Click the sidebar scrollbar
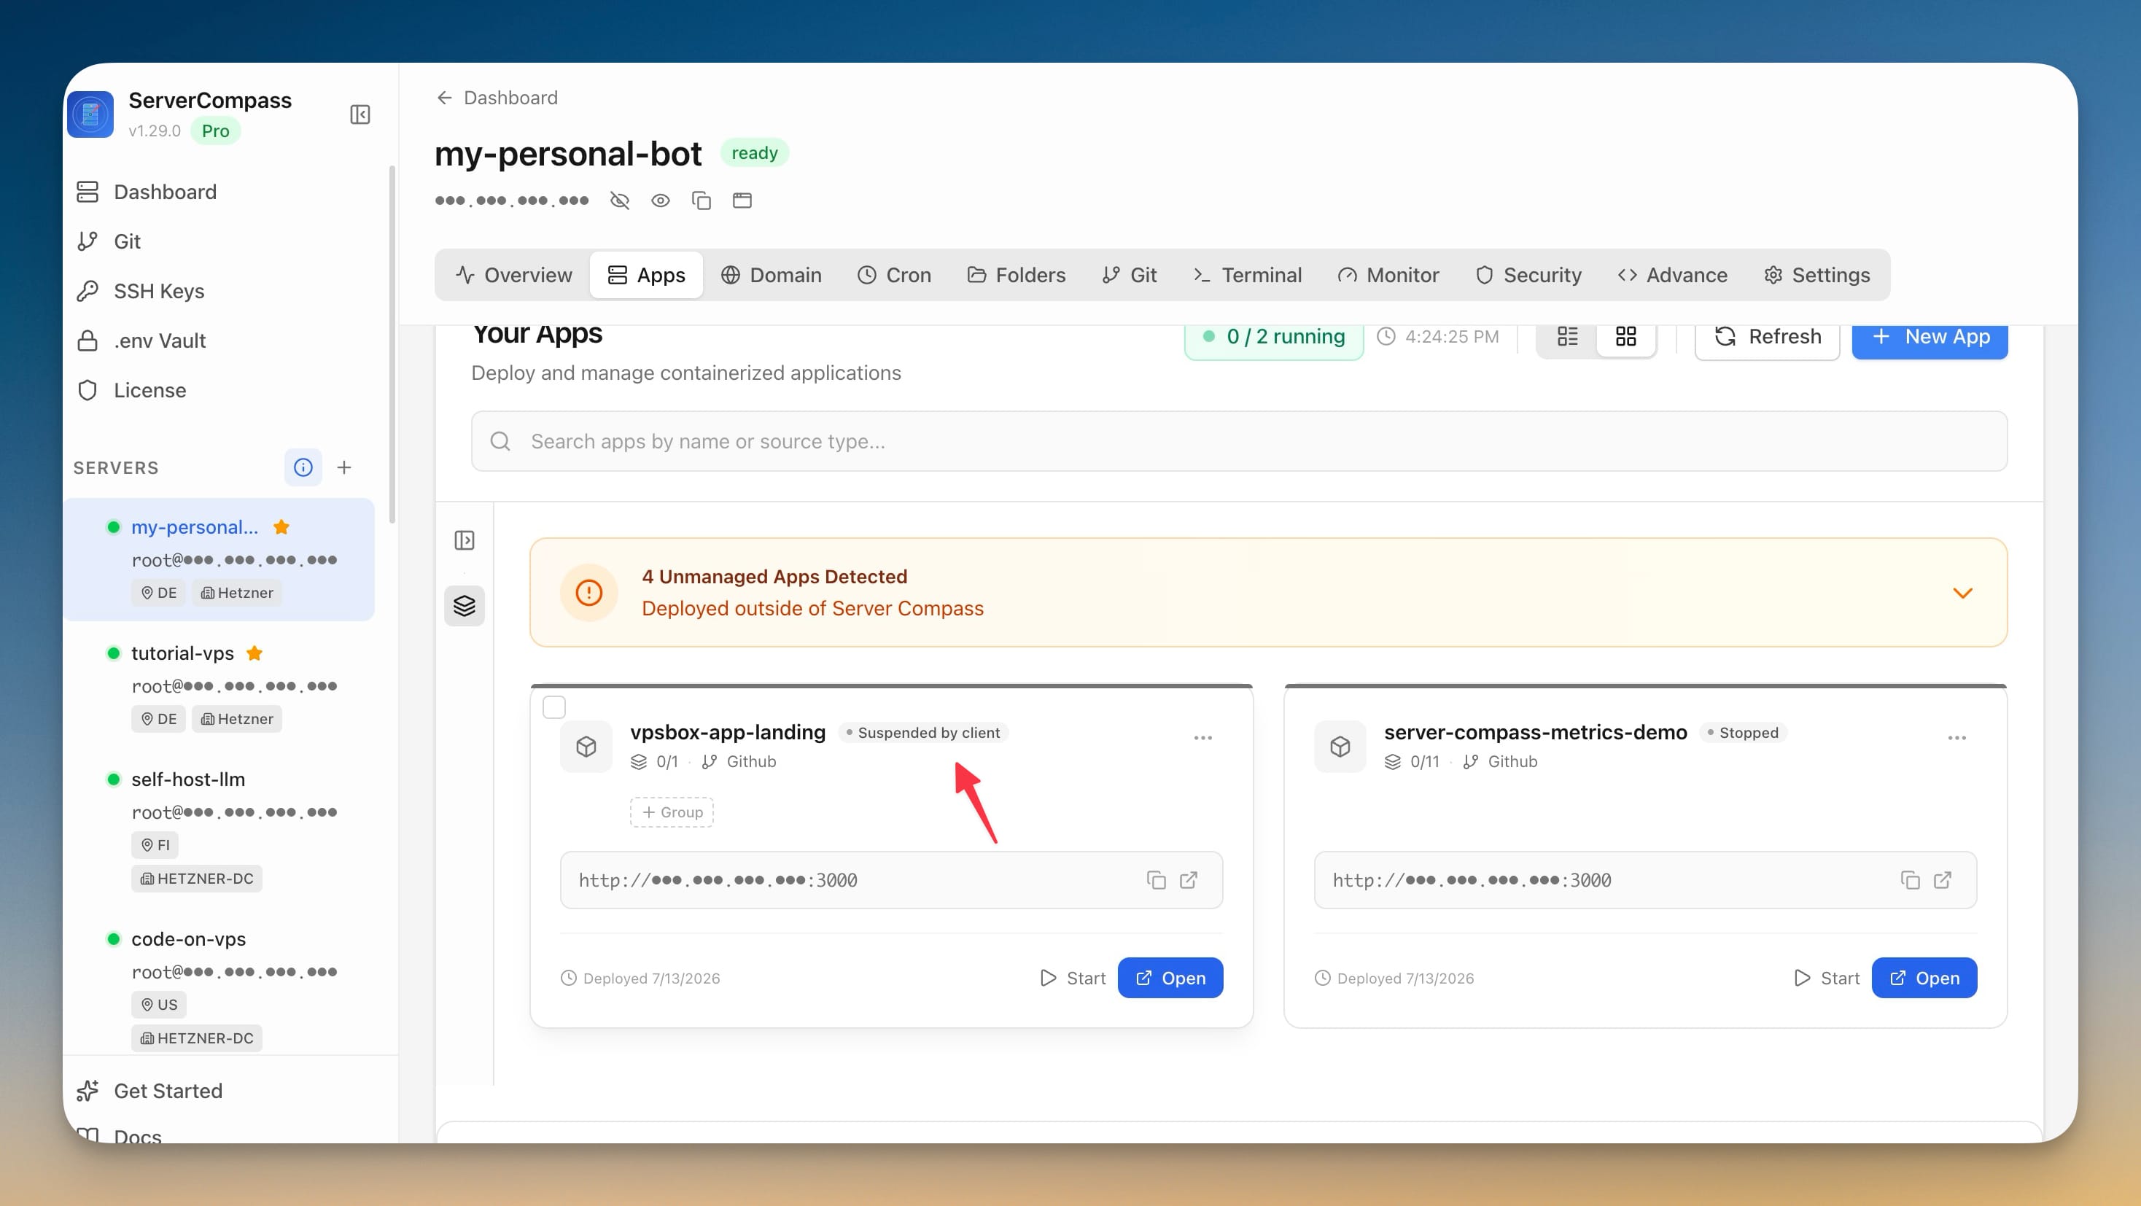This screenshot has width=2141, height=1206. pyautogui.click(x=392, y=345)
